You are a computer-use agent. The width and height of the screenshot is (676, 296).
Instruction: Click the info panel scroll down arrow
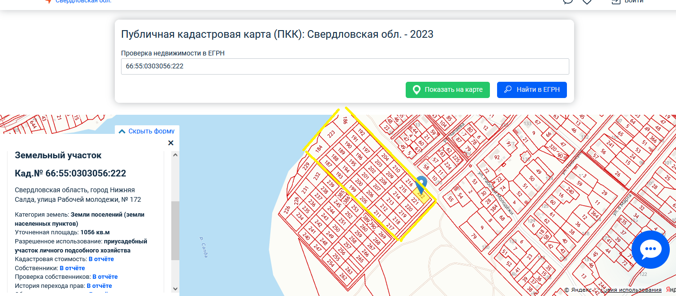click(175, 289)
